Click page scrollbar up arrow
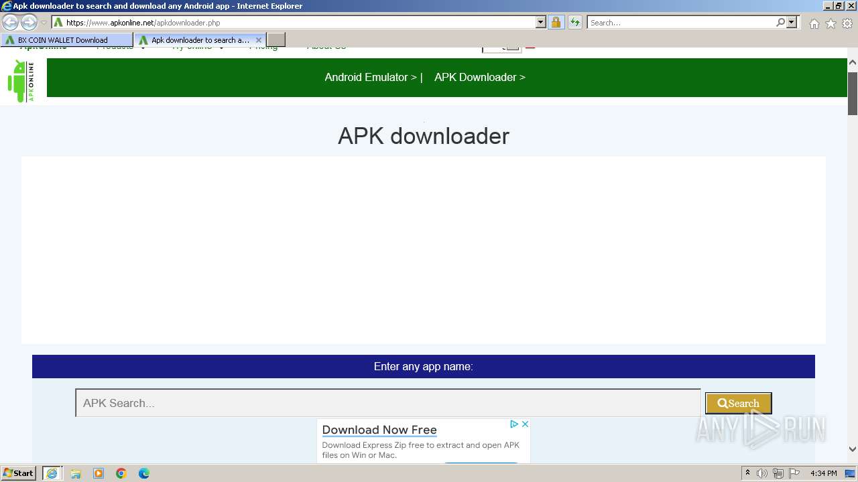Viewport: 858px width, 482px height. [853, 63]
